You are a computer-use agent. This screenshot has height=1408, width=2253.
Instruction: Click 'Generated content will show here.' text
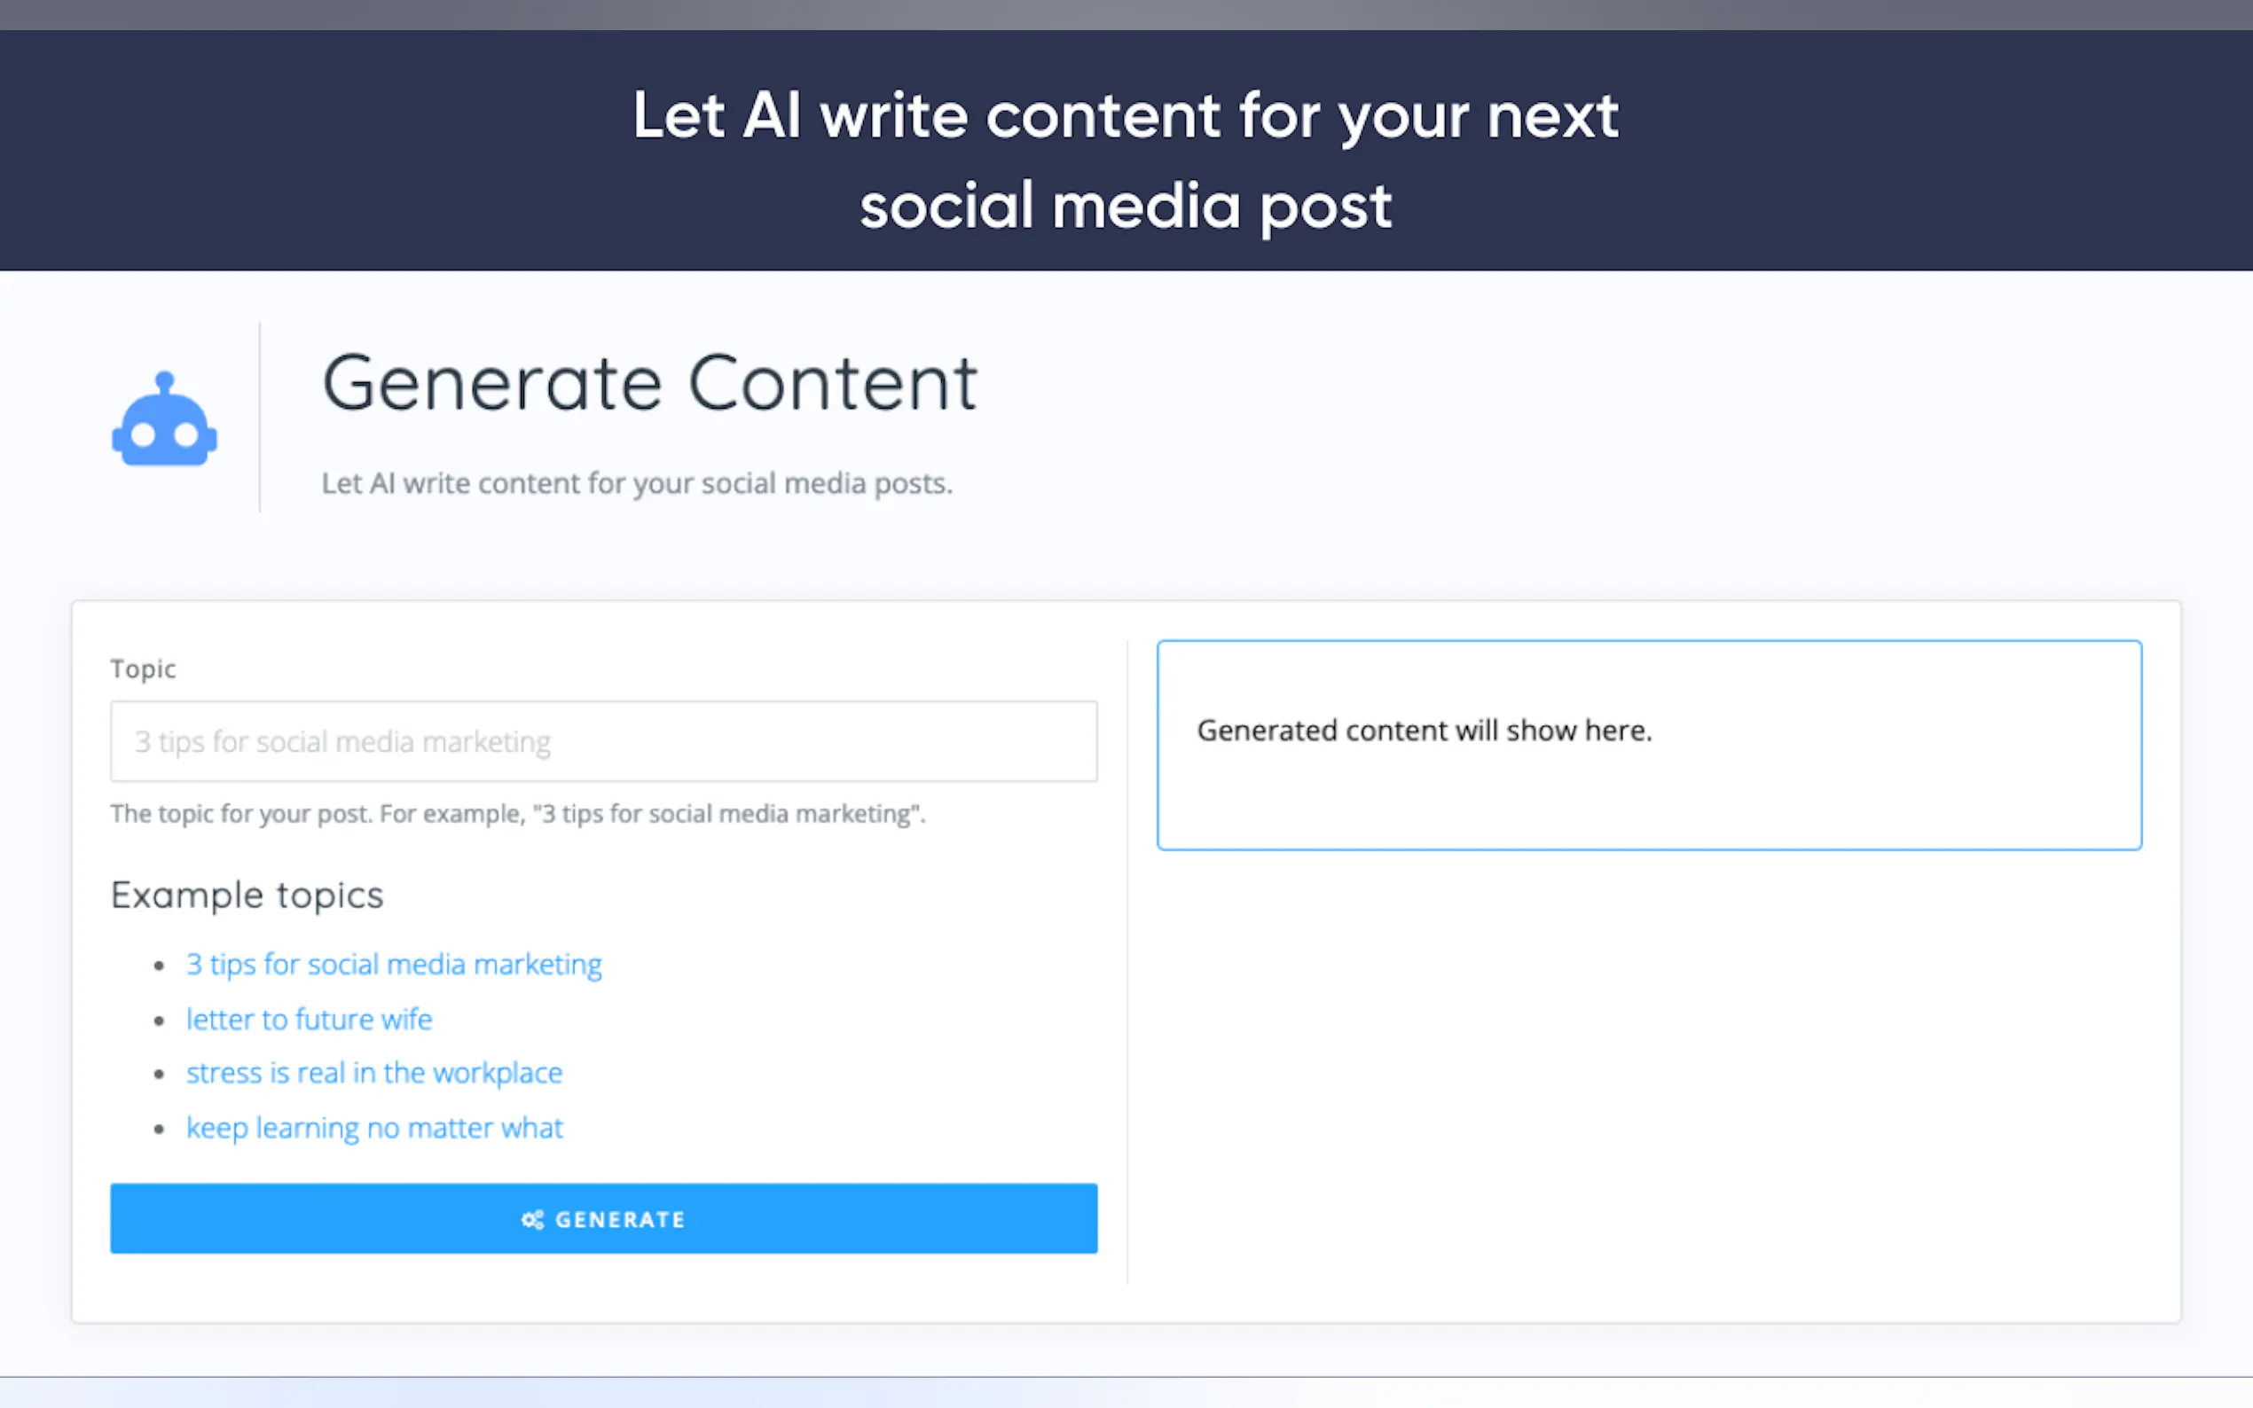pyautogui.click(x=1424, y=731)
